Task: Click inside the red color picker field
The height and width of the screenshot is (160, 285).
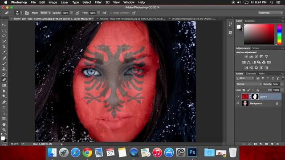Action: coord(259,34)
